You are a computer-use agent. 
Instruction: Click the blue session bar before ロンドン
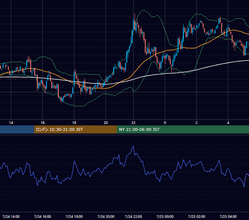[17, 129]
